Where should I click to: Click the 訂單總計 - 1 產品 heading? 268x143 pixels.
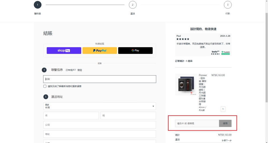pos(184,61)
